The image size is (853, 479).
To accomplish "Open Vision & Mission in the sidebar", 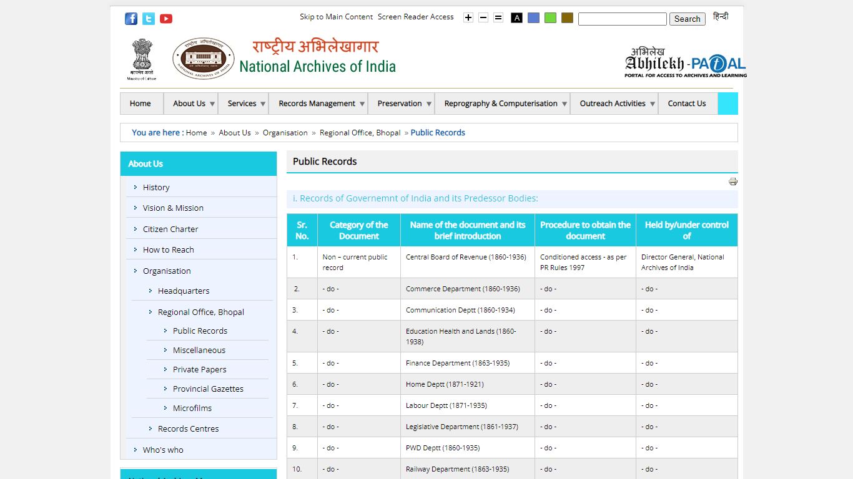I will pos(173,208).
